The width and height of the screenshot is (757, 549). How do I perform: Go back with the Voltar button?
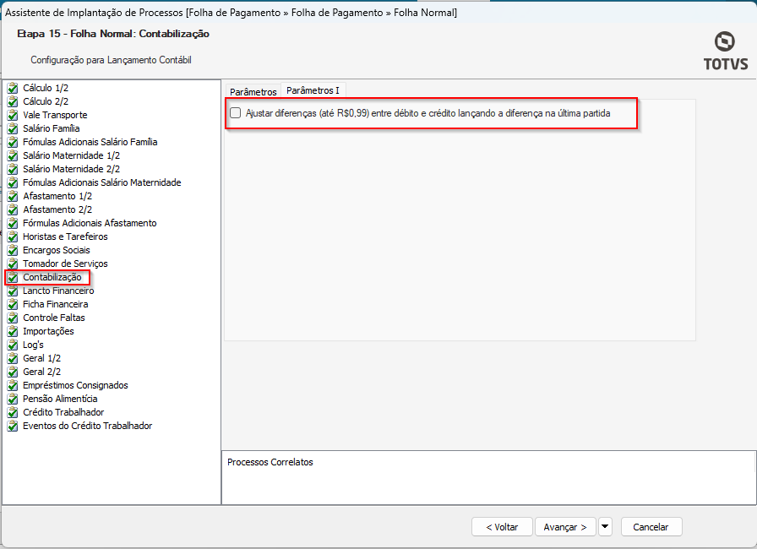[502, 527]
